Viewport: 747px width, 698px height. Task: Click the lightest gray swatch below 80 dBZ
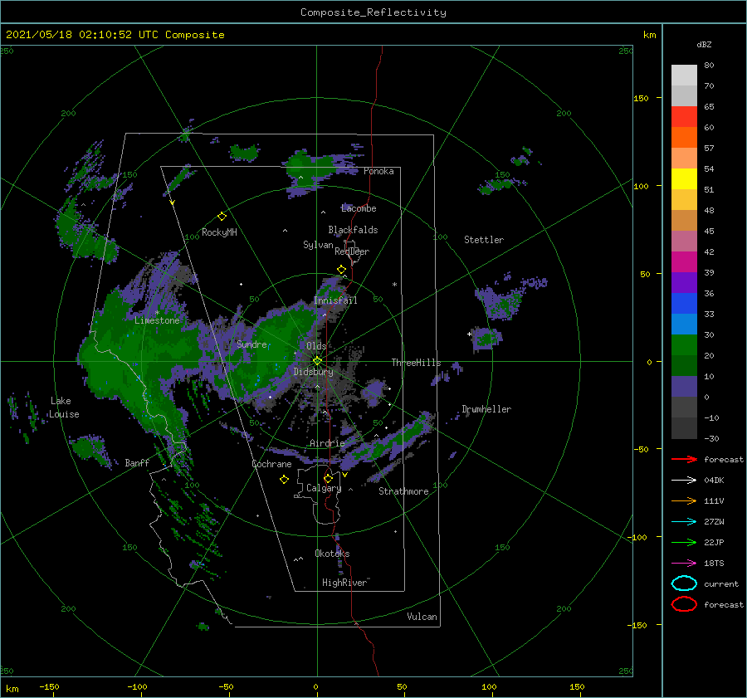coord(684,76)
